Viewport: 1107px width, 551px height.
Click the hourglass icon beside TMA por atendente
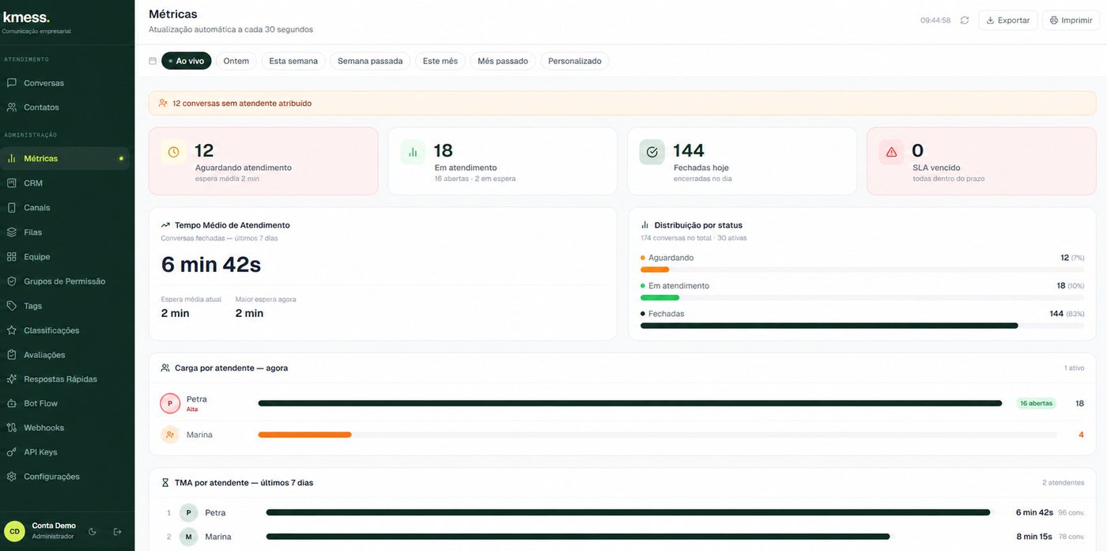(x=165, y=482)
